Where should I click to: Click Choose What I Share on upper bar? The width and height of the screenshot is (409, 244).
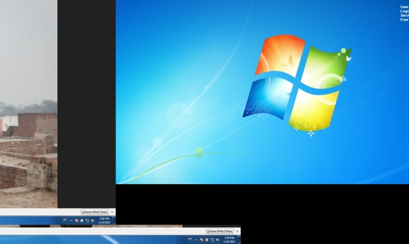[95, 212]
